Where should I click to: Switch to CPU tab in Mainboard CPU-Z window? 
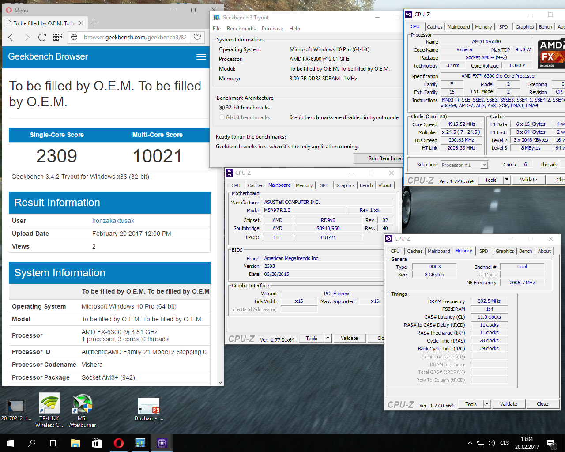(x=236, y=185)
